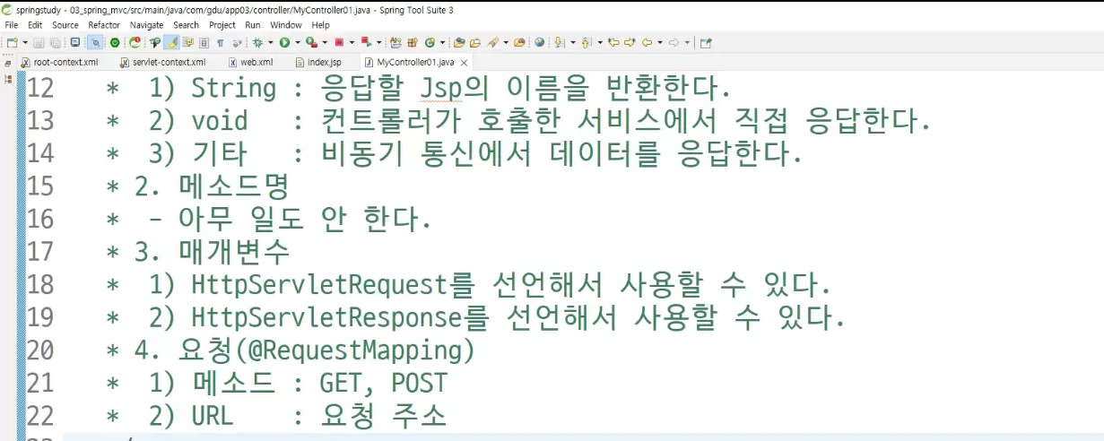1104x441 pixels.
Task: Click the New Java Package icon
Action: coord(413,42)
